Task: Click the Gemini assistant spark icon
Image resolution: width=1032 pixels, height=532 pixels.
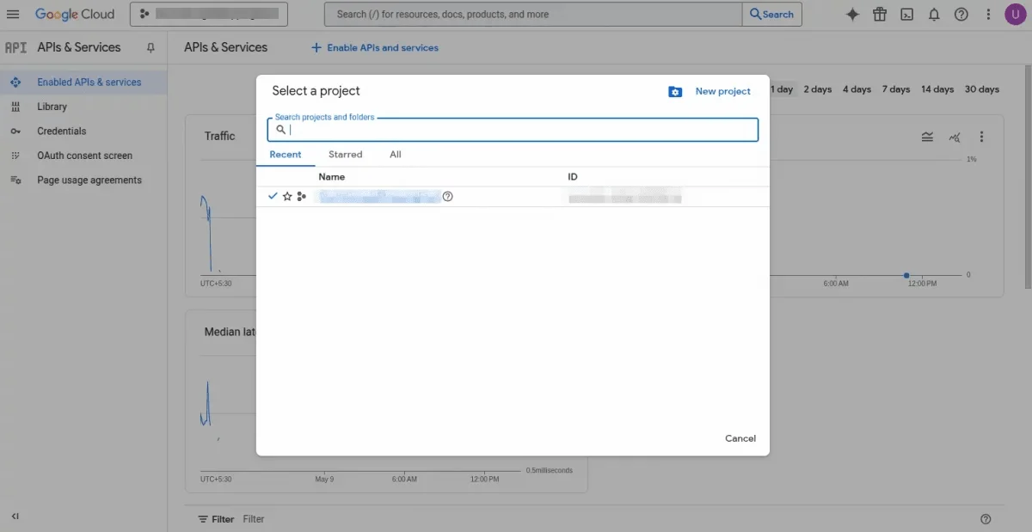Action: [851, 14]
